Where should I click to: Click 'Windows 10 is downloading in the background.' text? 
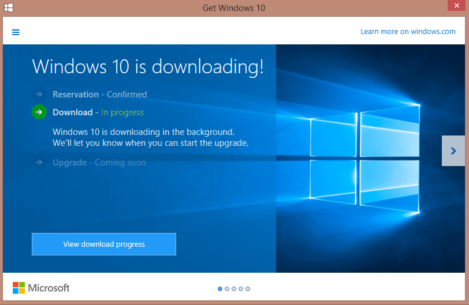[x=144, y=132]
